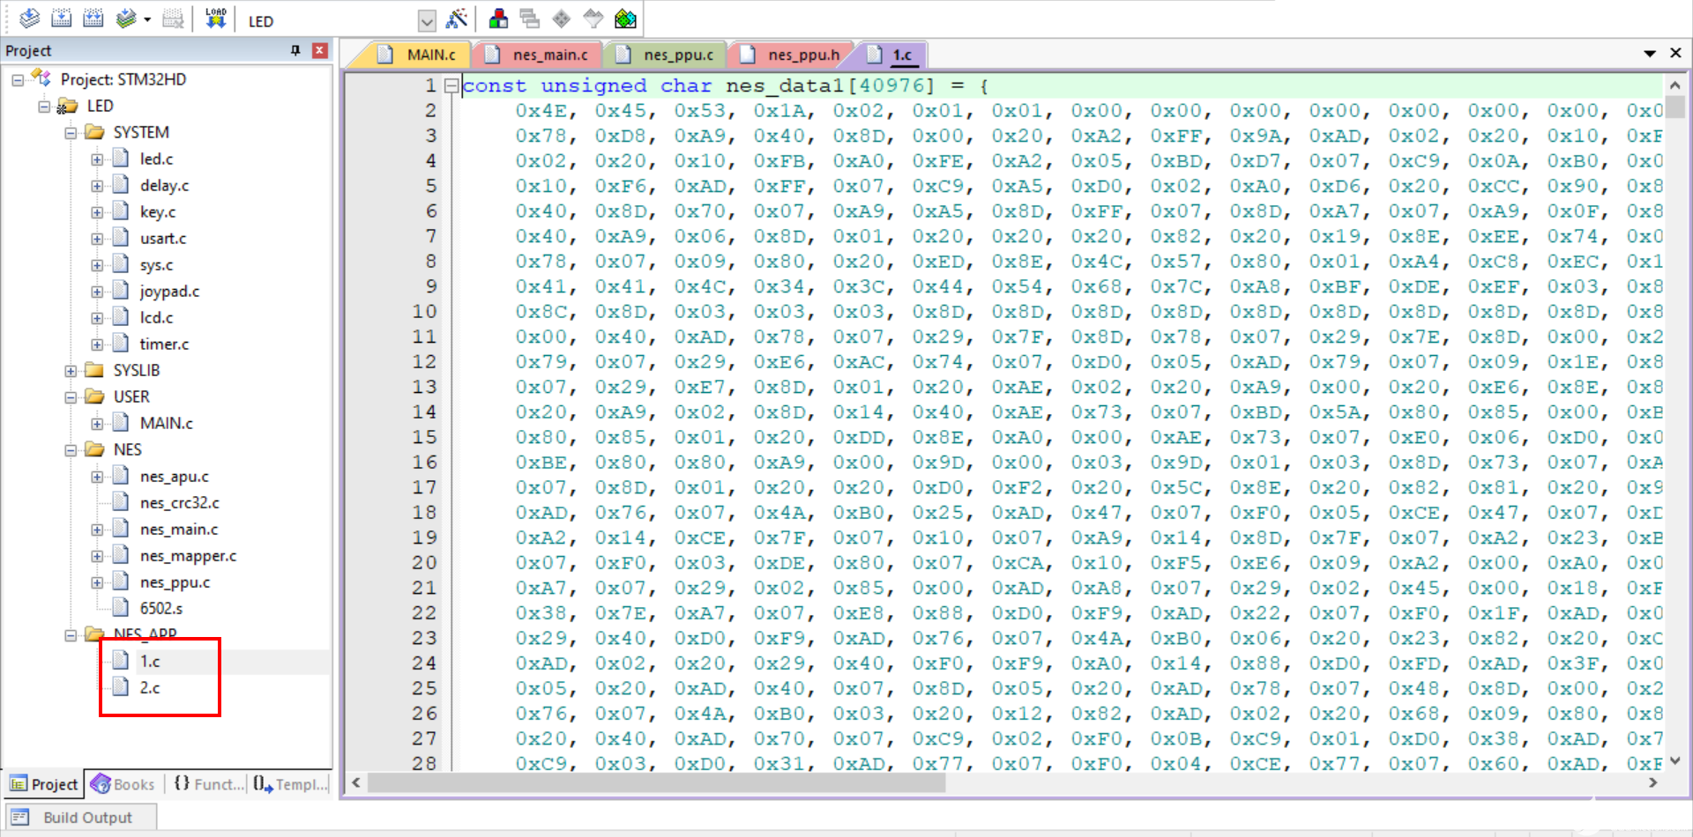Expand led.c dependencies in tree

tap(97, 159)
